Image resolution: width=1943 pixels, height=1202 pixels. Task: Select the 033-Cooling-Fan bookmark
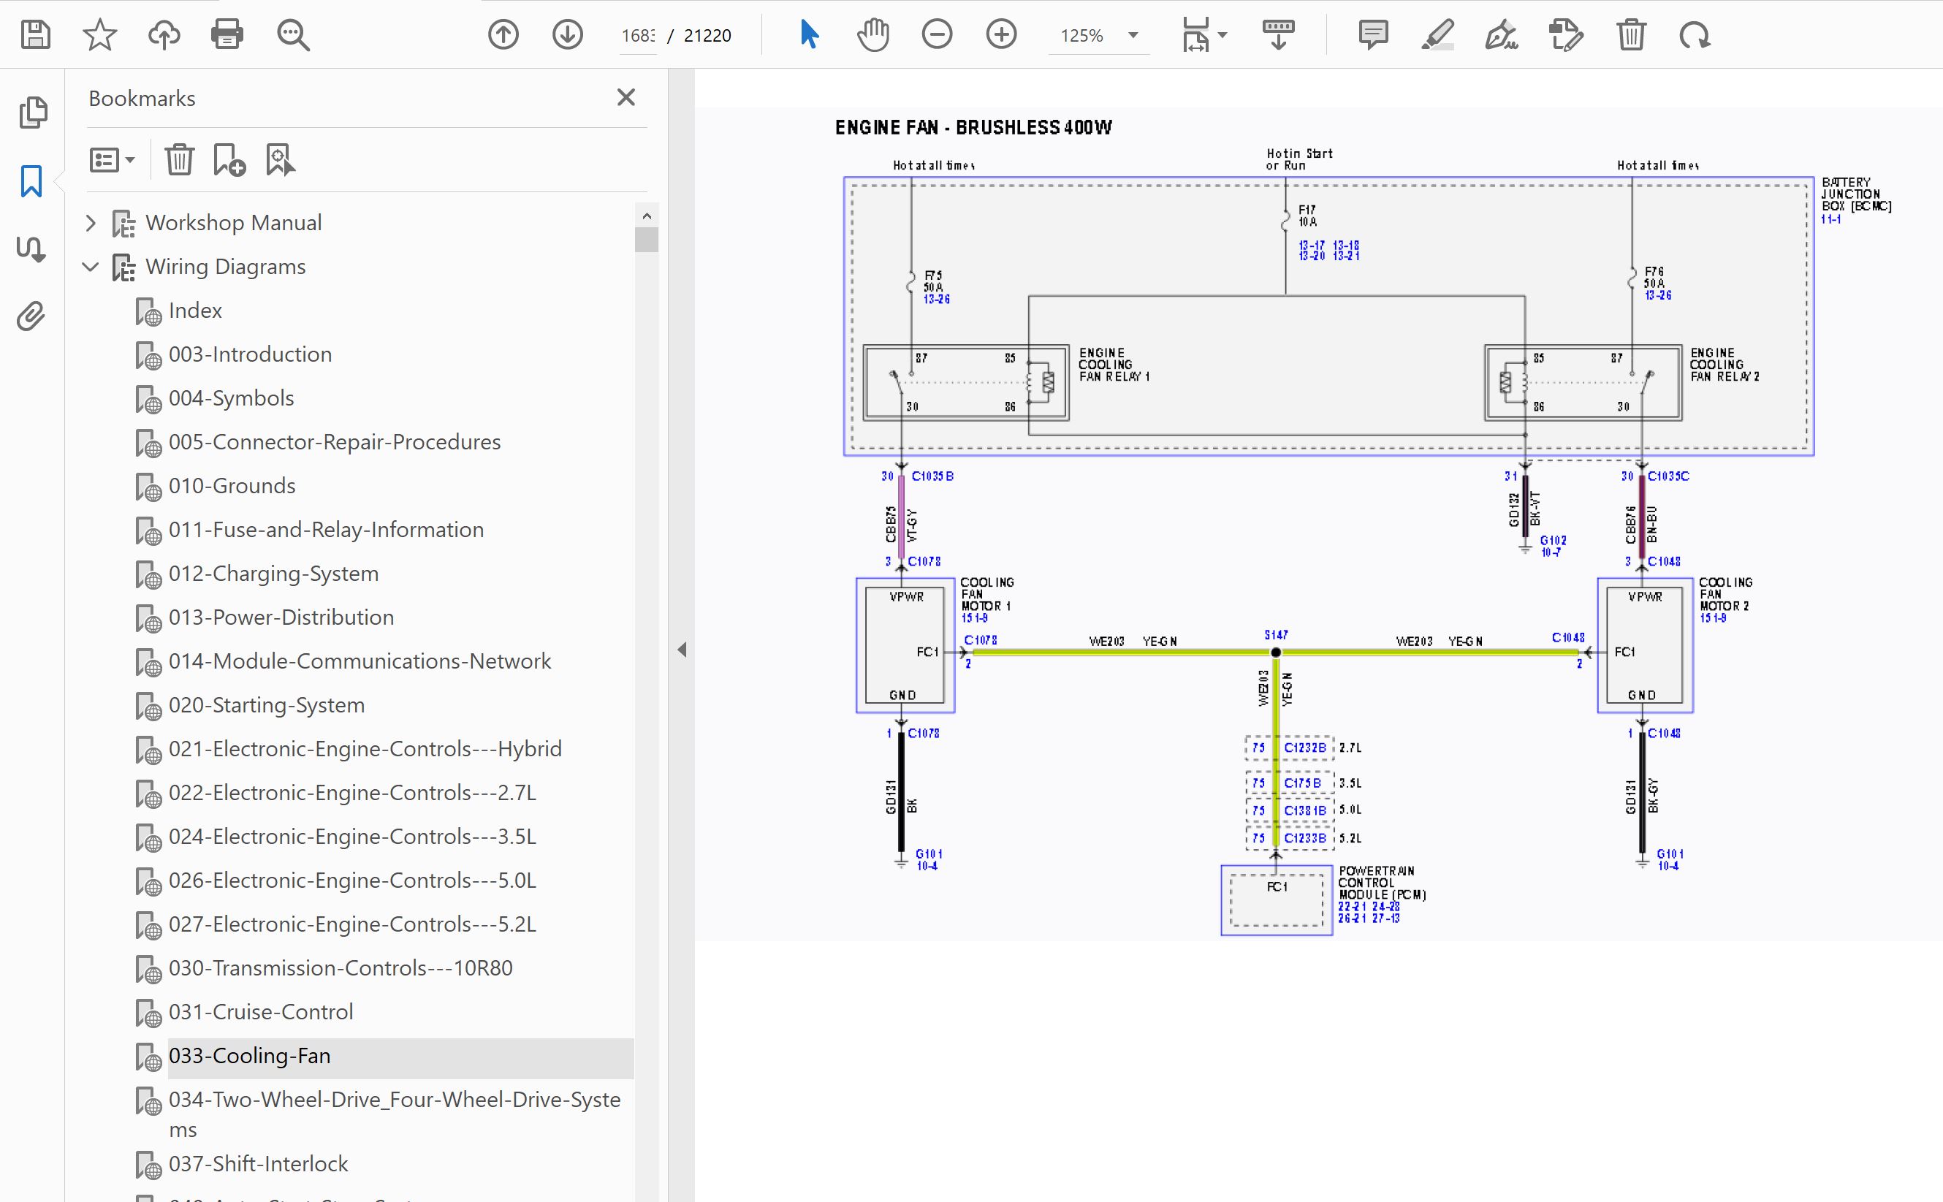pos(250,1056)
